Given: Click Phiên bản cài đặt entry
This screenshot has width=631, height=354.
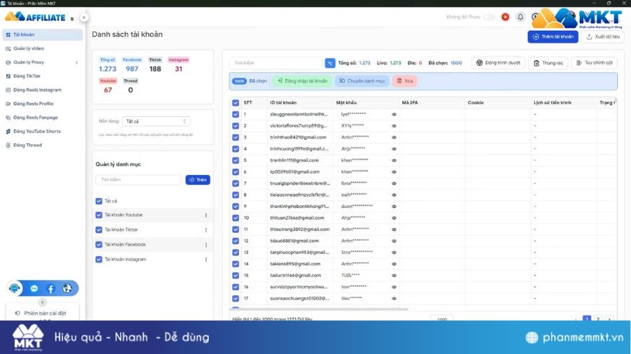Looking at the screenshot, I should 42,313.
